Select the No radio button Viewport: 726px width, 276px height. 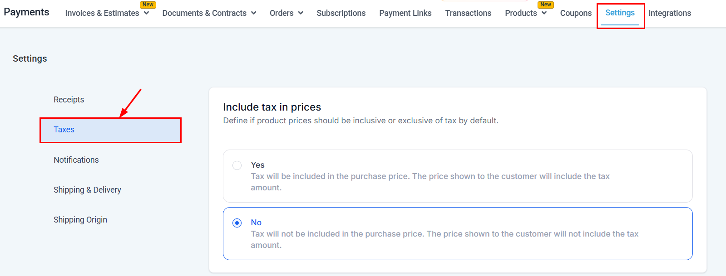click(x=237, y=223)
